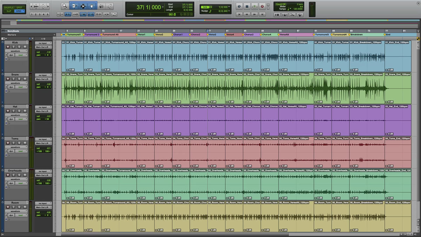The width and height of the screenshot is (421, 237).
Task: Open the Kick track waveform view dropdown
Action: click(16, 51)
